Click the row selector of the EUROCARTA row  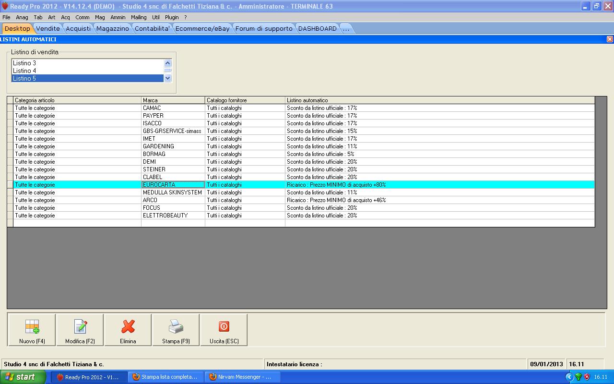[10, 185]
